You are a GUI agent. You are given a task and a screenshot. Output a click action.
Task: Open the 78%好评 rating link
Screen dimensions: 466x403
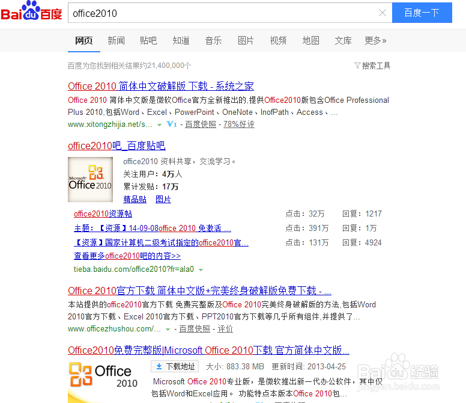239,124
